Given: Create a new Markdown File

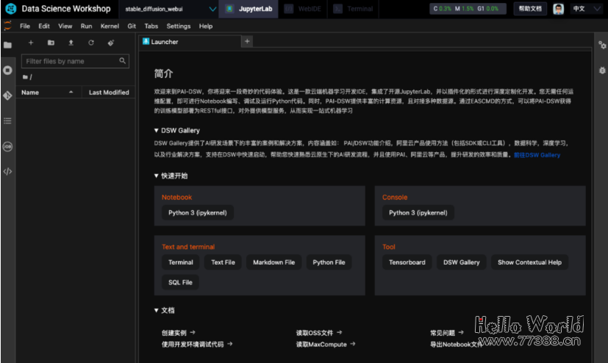Looking at the screenshot, I should click(273, 262).
